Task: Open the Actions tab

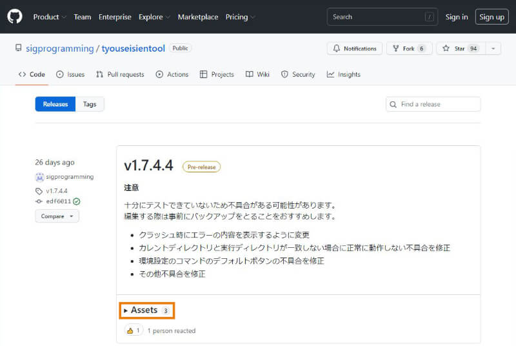Action: (x=172, y=74)
